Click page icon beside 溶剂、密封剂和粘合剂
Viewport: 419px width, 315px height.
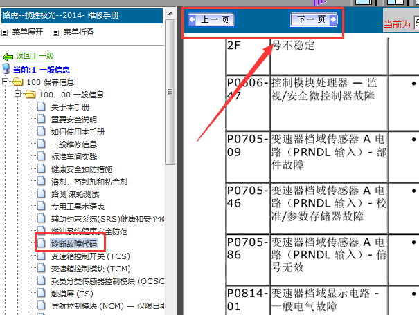point(41,181)
